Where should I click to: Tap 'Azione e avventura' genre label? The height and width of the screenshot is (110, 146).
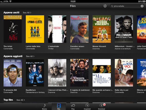pyautogui.click(x=123, y=49)
